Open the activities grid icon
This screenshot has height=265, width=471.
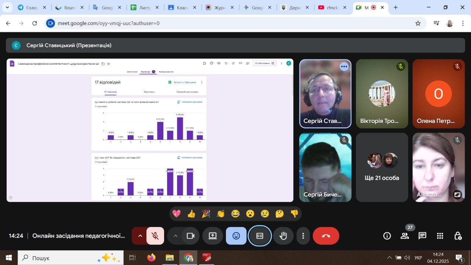click(x=440, y=236)
